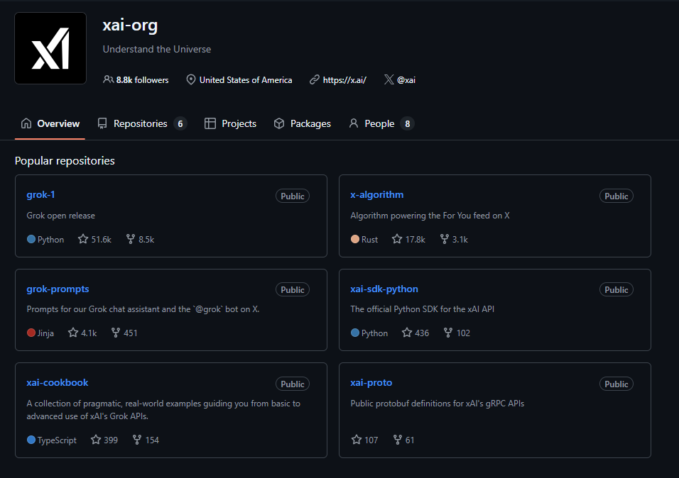Click the 3.1k forks count

pos(460,240)
